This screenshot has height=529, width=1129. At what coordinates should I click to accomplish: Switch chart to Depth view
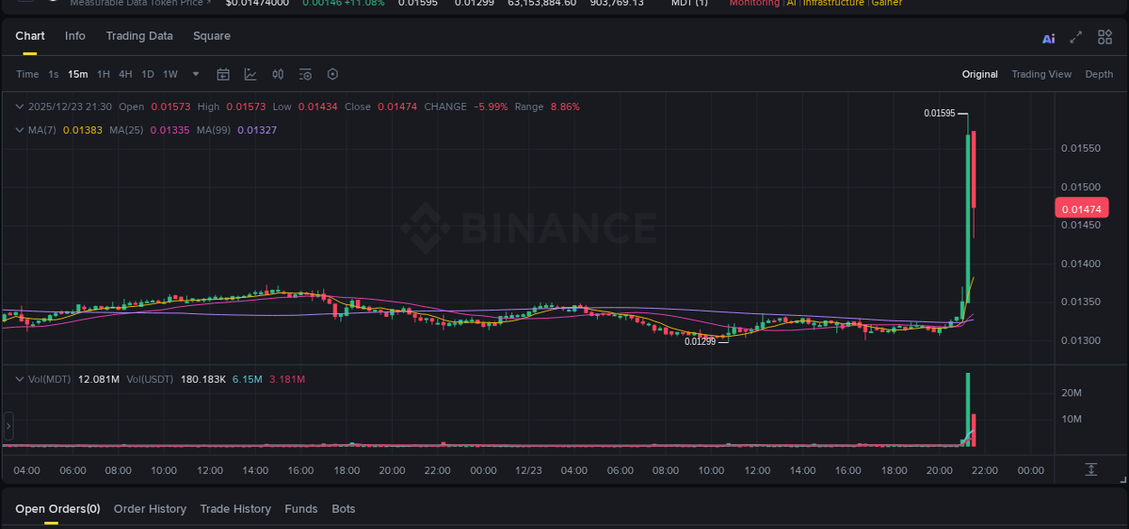pyautogui.click(x=1099, y=74)
